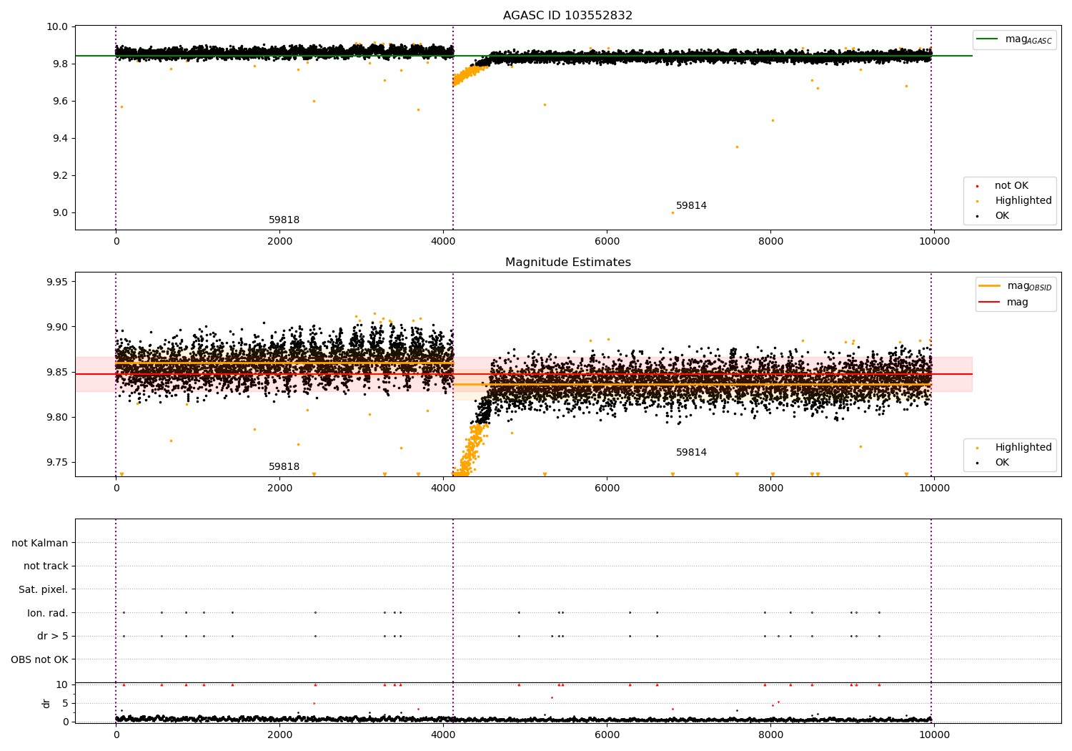Click the "59814" annotation in Magnitude Estimates plot
This screenshot has width=1072, height=751.
point(691,453)
